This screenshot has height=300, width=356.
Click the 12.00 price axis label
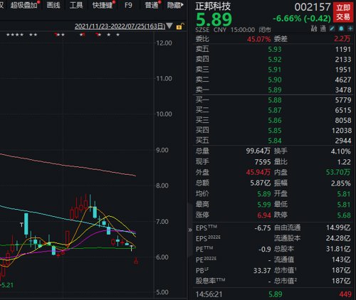point(164,43)
